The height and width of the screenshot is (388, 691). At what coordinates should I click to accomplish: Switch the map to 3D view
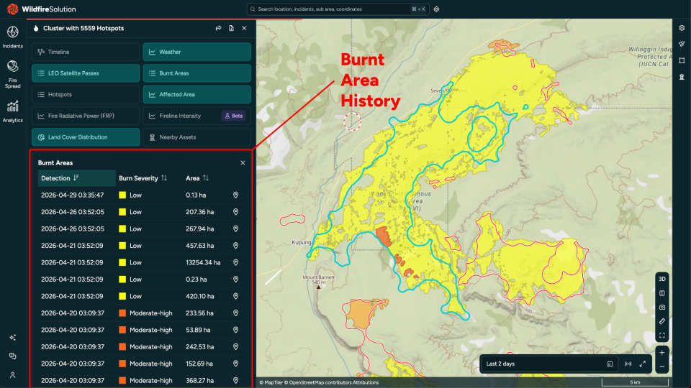[x=662, y=279]
